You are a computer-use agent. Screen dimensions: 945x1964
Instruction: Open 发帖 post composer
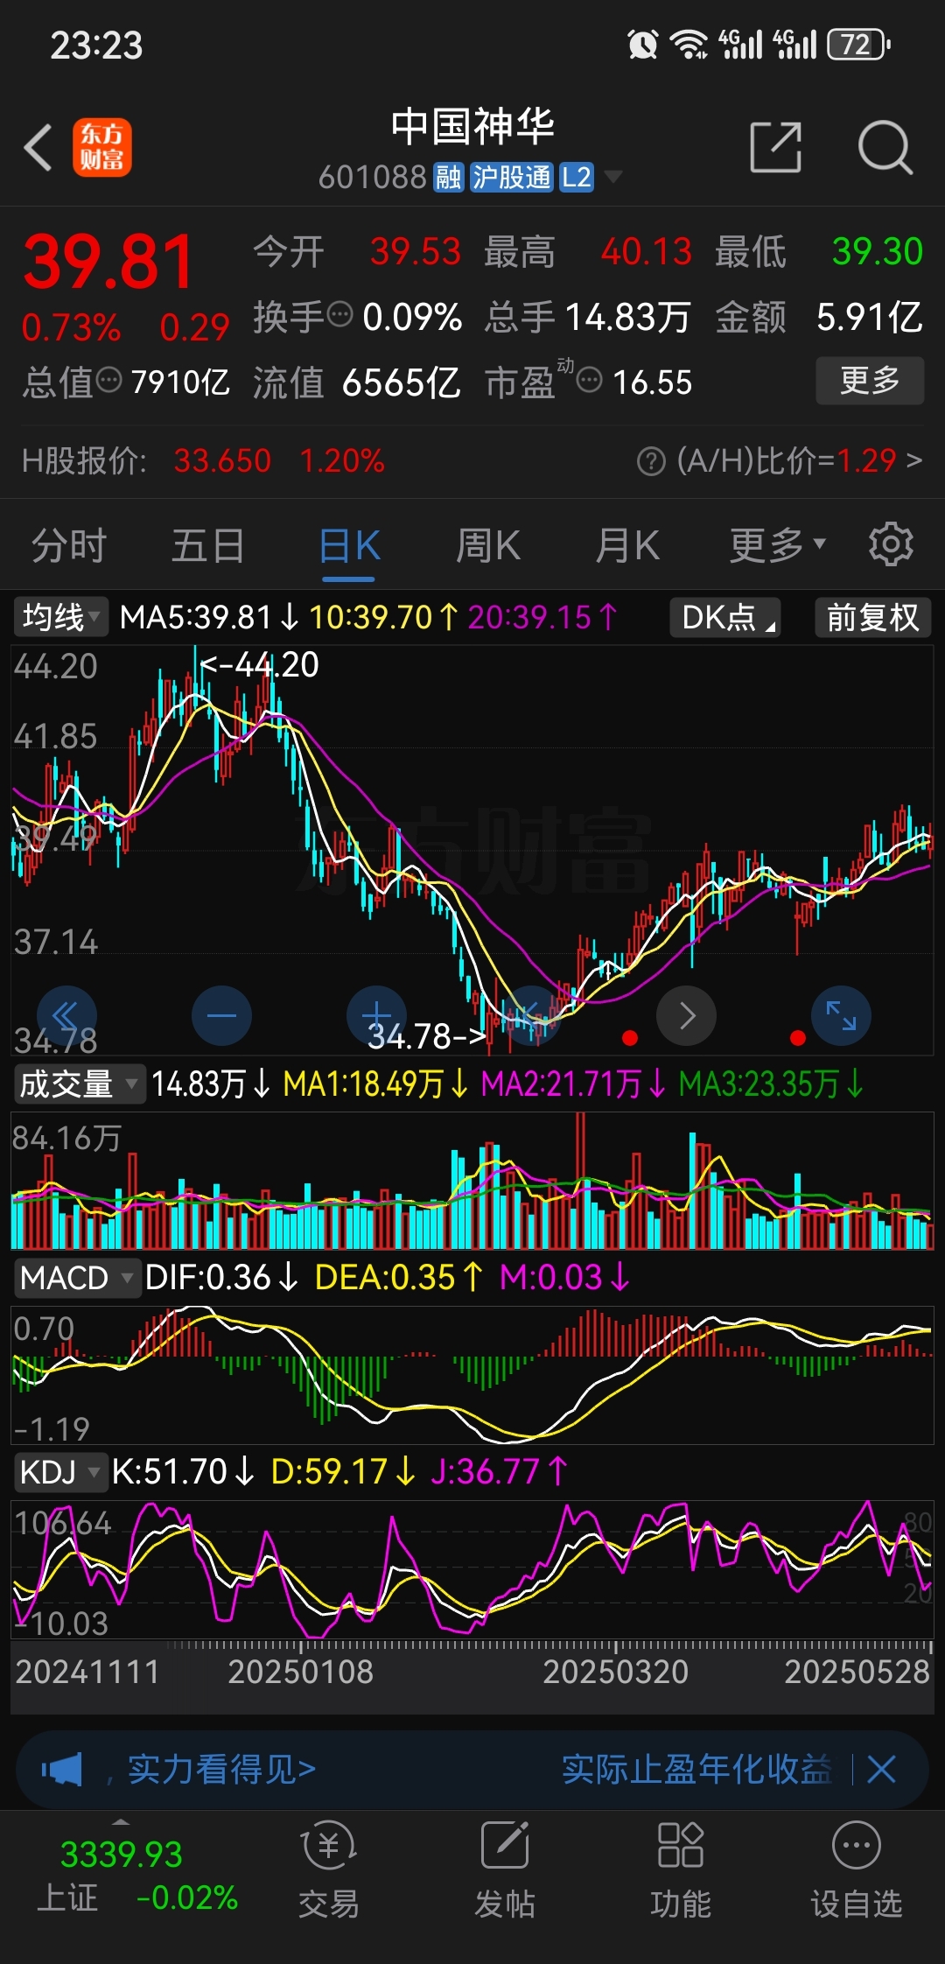click(x=505, y=1870)
